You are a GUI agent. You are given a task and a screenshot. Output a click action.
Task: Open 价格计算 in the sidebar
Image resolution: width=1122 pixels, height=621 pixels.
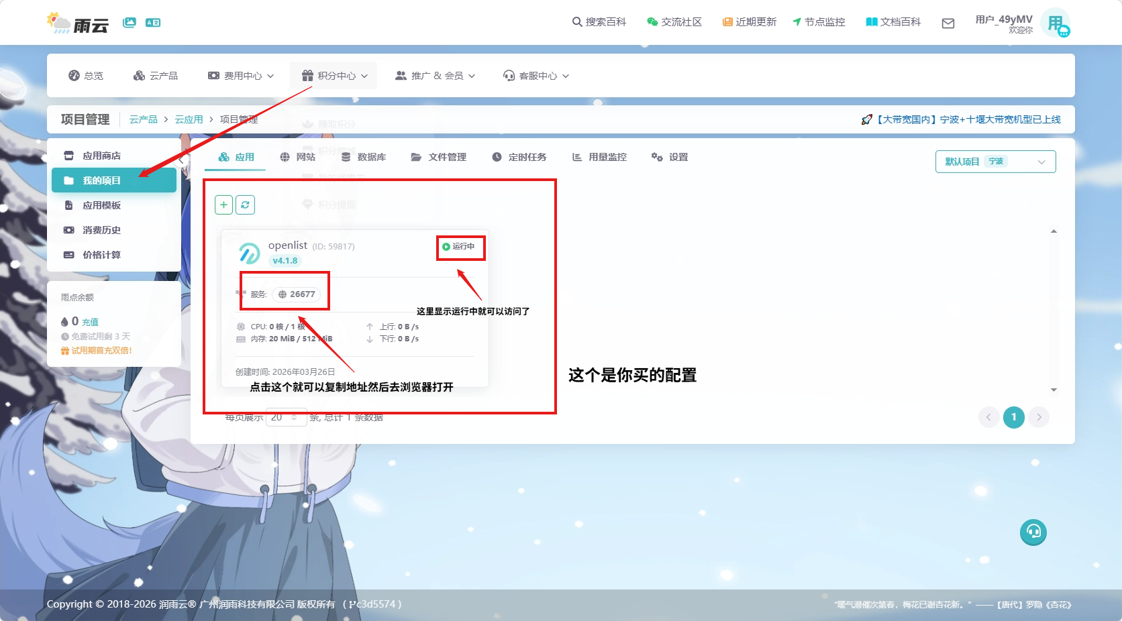tap(114, 255)
